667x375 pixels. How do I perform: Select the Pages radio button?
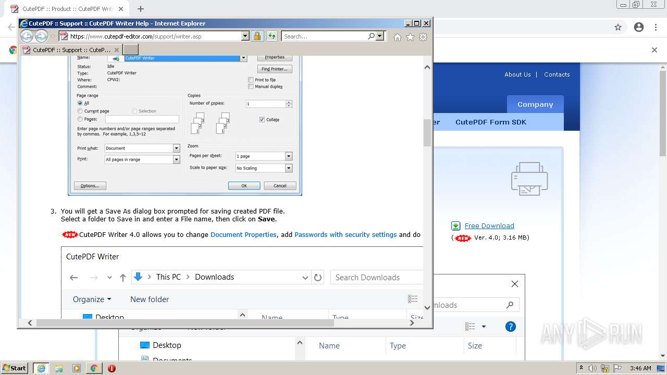click(80, 119)
